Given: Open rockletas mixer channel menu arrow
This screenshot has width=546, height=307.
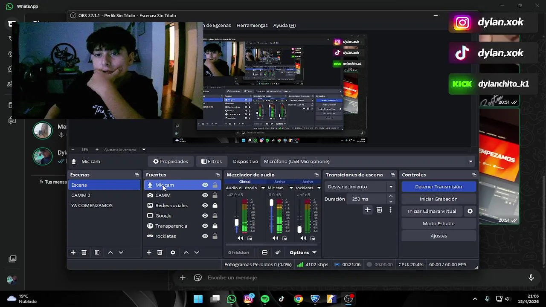Looking at the screenshot, I should pyautogui.click(x=319, y=188).
